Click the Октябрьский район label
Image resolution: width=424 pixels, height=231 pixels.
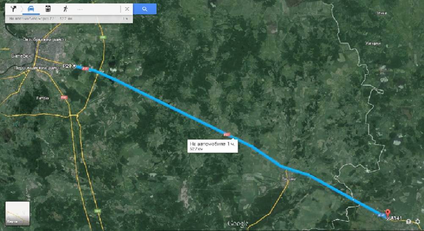(x=44, y=40)
